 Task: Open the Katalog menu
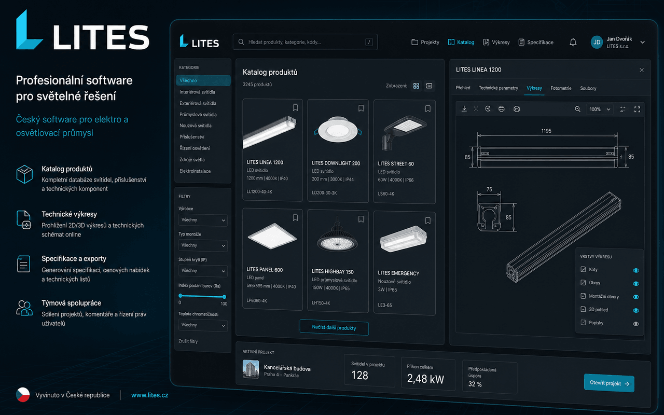tap(461, 43)
